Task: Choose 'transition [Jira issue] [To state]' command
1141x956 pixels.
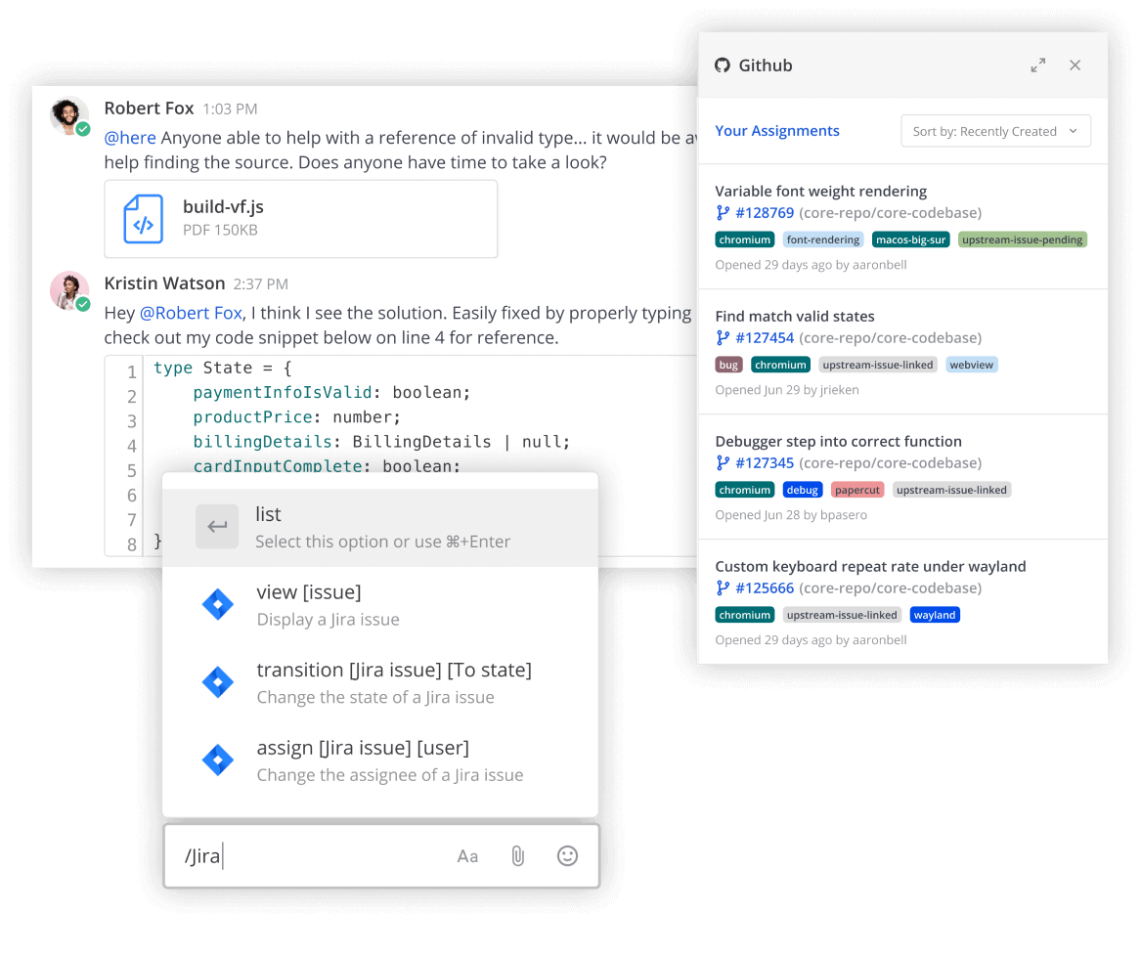Action: [380, 683]
